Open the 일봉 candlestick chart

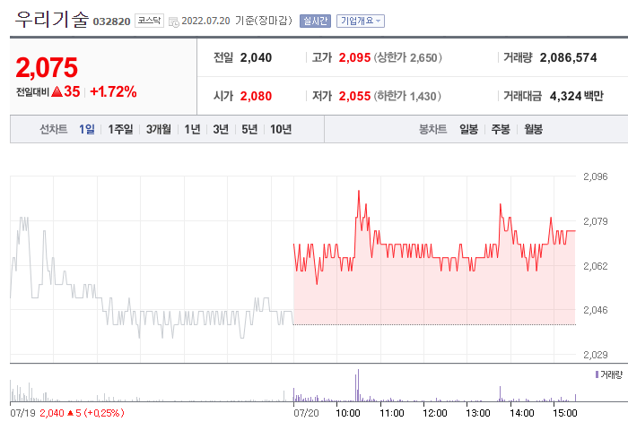click(x=468, y=129)
